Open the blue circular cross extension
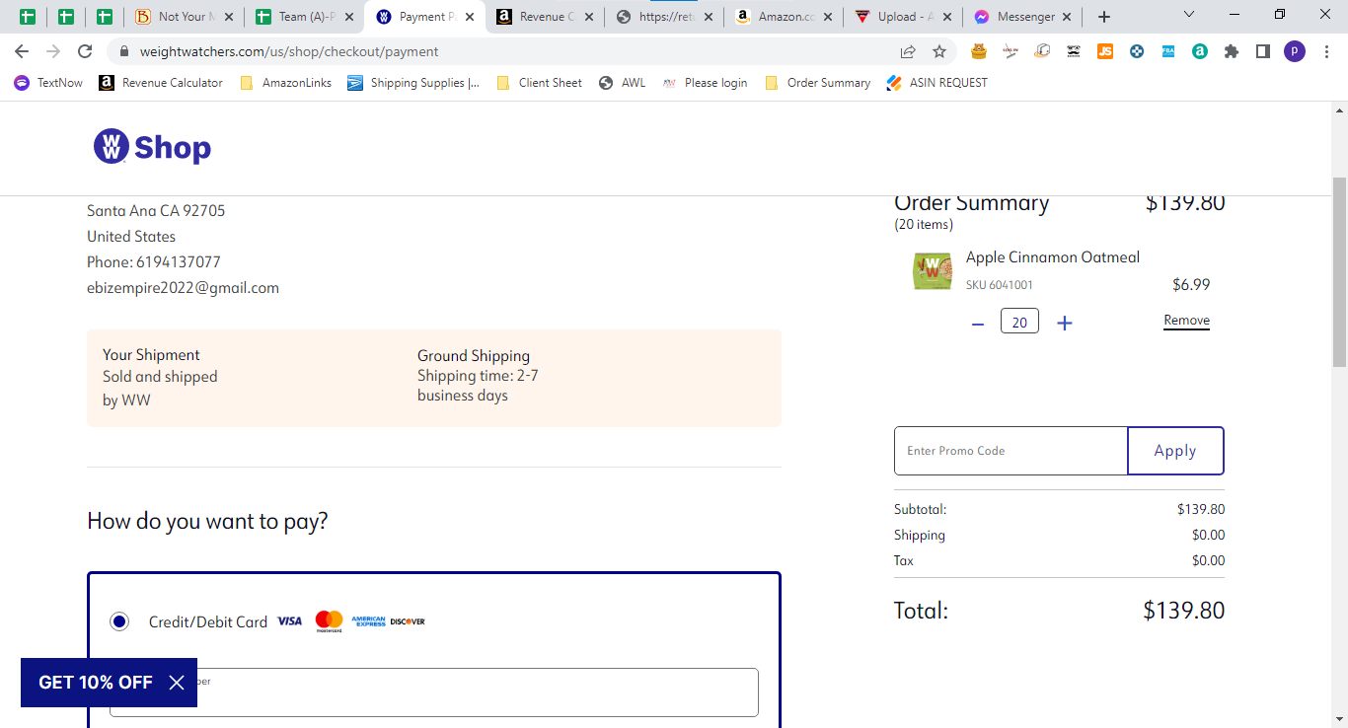 point(1137,51)
